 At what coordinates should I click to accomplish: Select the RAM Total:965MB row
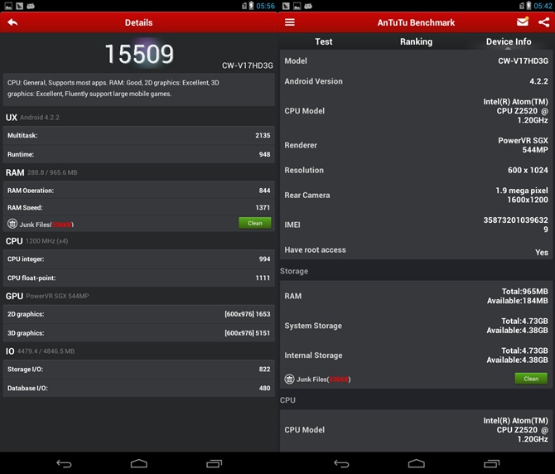(x=416, y=296)
